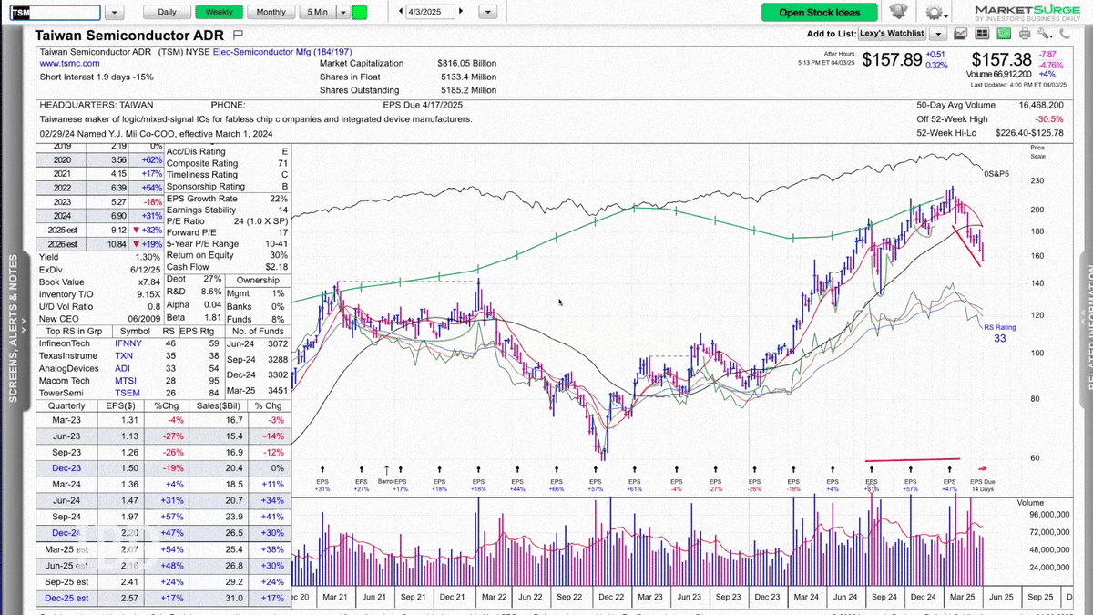The width and height of the screenshot is (1093, 615).
Task: Go to the previous date arrow
Action: [x=402, y=12]
